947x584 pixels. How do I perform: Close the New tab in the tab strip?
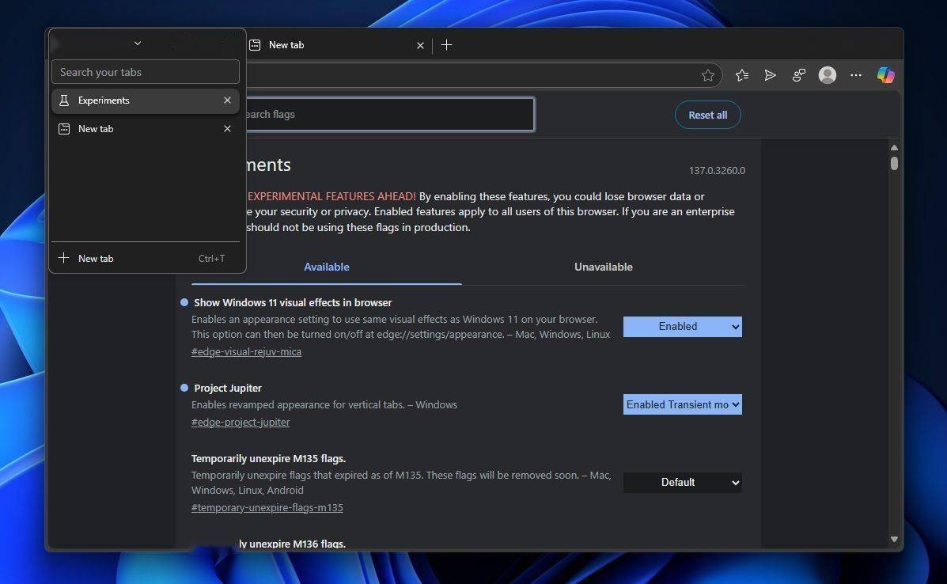pyautogui.click(x=420, y=45)
